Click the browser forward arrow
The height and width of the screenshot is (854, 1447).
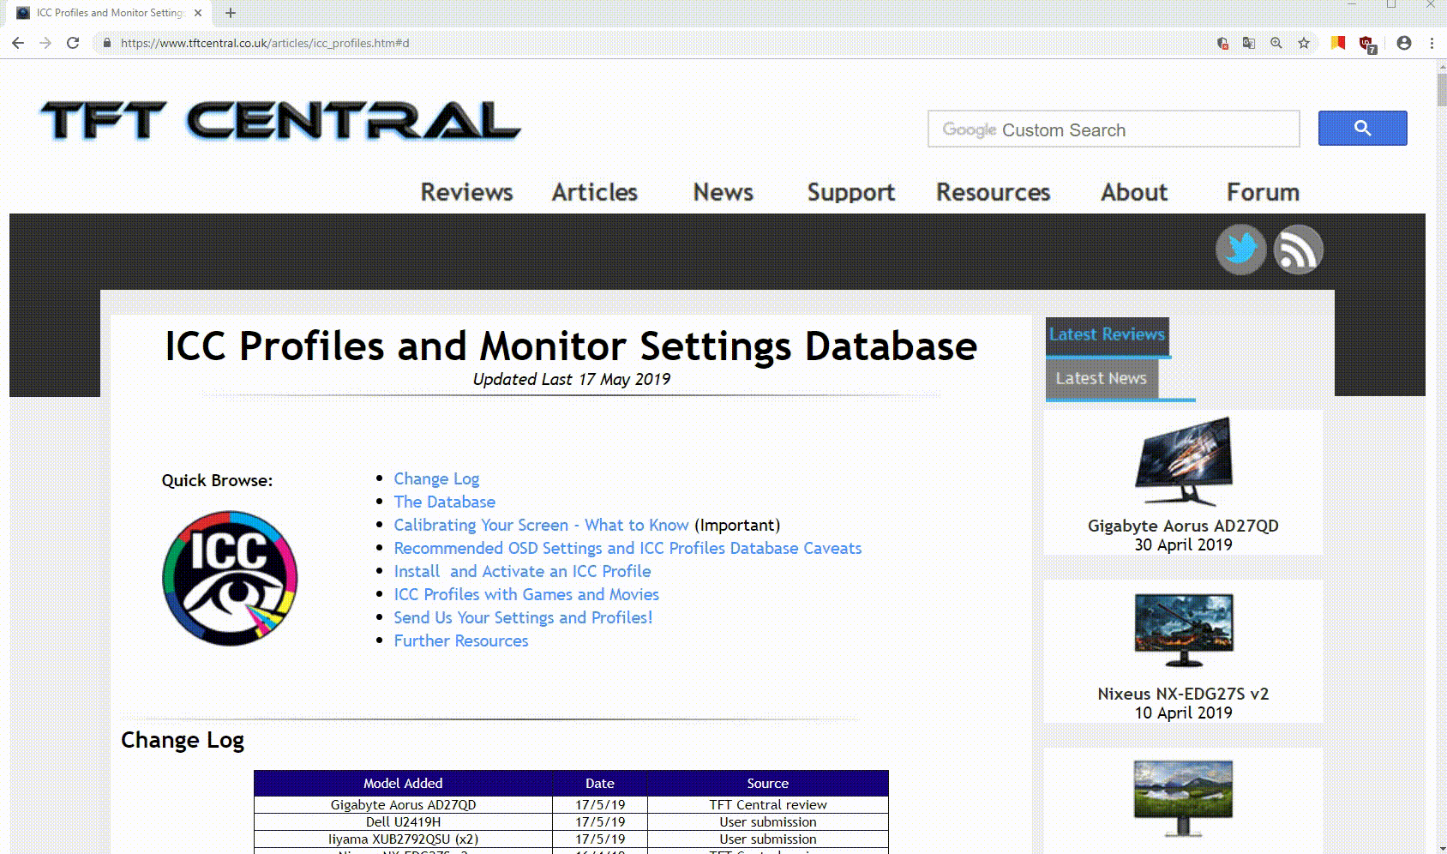pos(45,43)
